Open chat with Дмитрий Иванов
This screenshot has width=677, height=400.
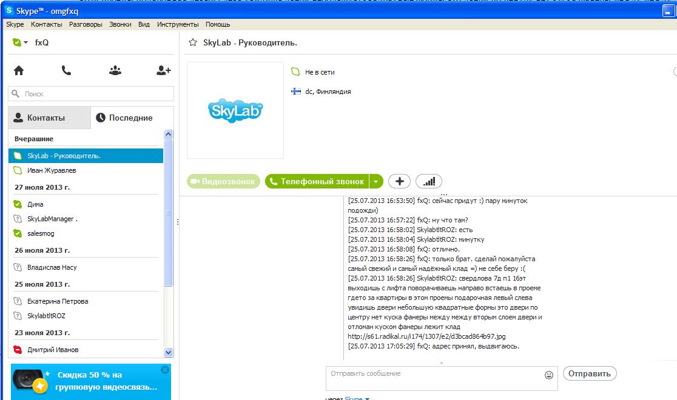[x=86, y=350]
